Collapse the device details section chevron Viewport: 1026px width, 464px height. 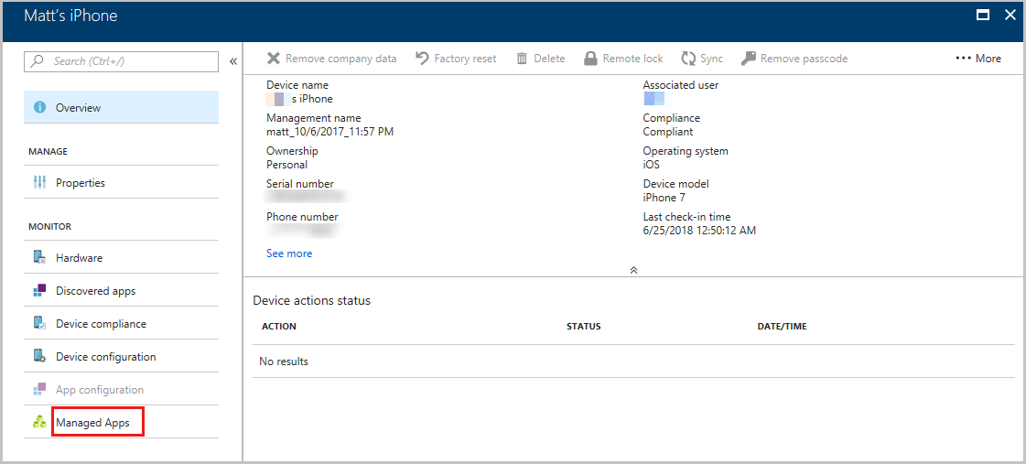(633, 270)
